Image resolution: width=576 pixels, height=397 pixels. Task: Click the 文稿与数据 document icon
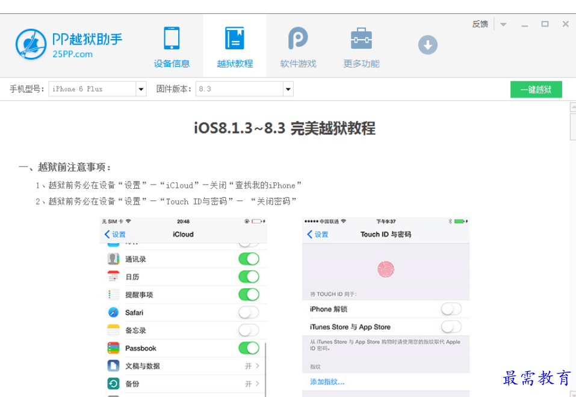coord(114,366)
